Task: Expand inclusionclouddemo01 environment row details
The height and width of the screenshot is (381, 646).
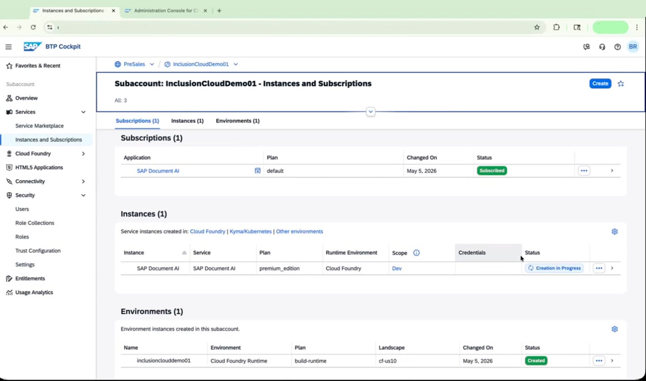Action: [x=612, y=361]
